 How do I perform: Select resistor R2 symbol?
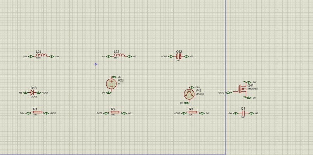pos(115,112)
